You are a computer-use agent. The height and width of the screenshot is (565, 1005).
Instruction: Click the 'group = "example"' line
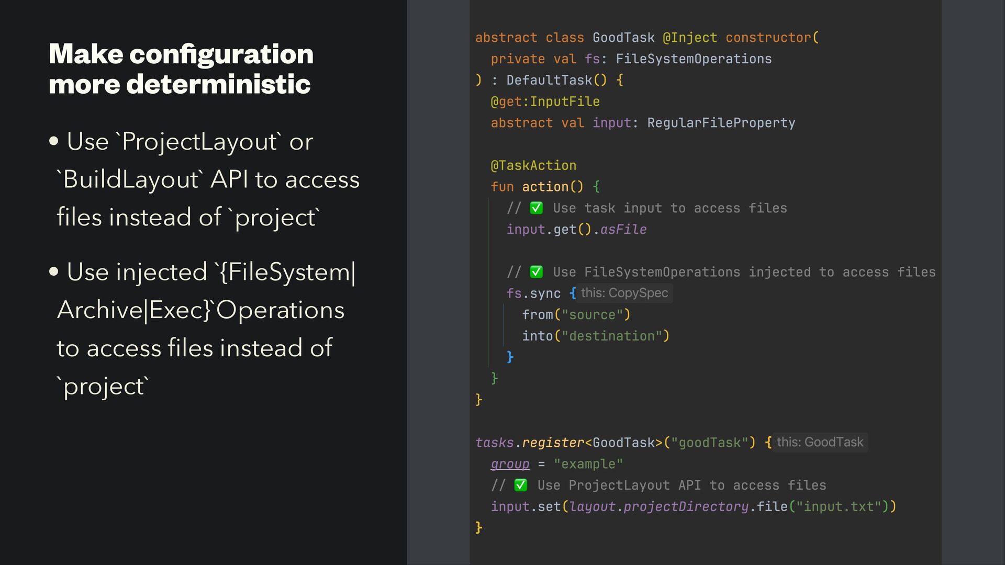tap(557, 465)
